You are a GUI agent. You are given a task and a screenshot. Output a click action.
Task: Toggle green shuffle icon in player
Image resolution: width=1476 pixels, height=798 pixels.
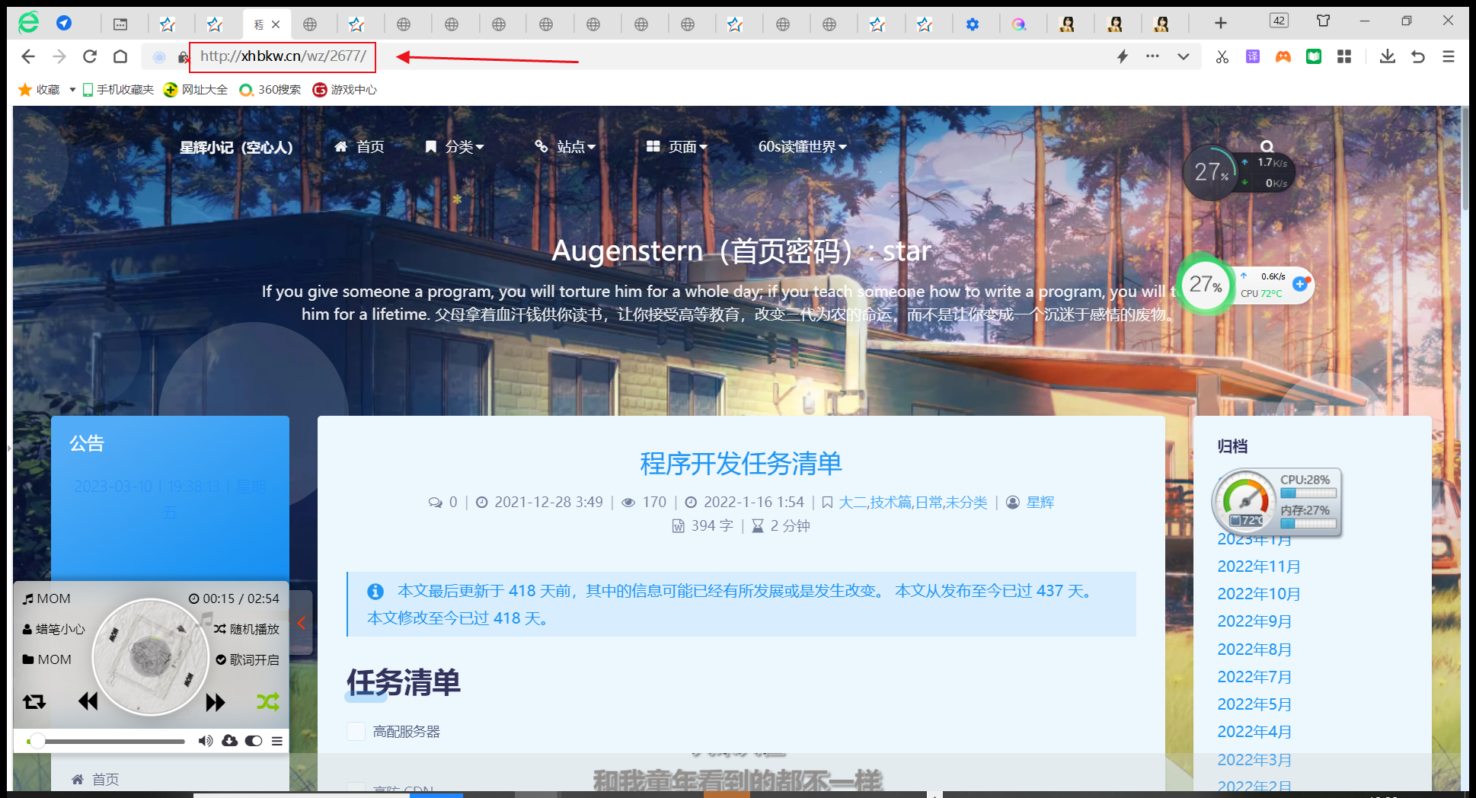(x=267, y=702)
